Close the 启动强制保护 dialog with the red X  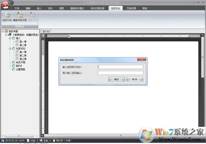[x=141, y=59]
